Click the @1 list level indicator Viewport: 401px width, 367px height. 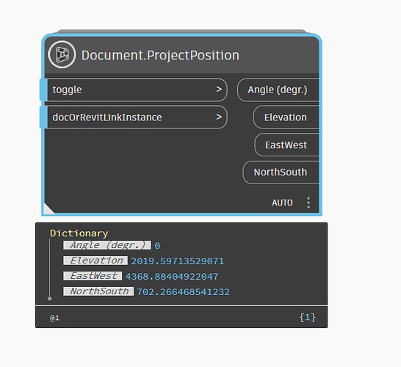click(54, 318)
